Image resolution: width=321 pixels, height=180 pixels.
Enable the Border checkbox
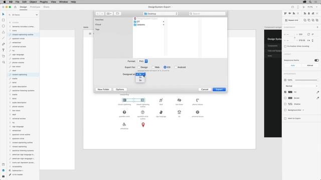point(285,98)
